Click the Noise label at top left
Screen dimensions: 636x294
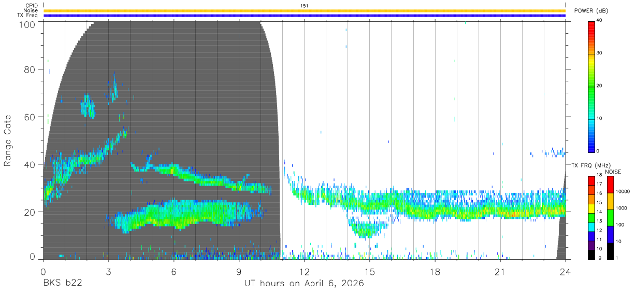pos(31,10)
